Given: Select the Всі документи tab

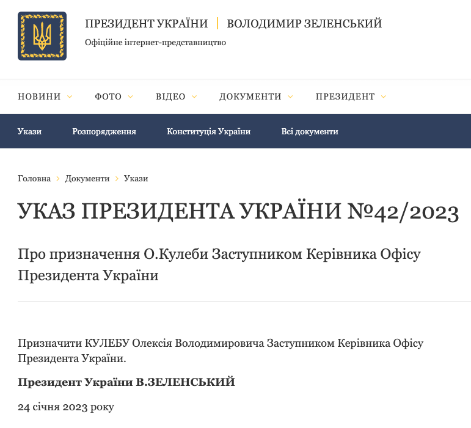Looking at the screenshot, I should [x=310, y=131].
